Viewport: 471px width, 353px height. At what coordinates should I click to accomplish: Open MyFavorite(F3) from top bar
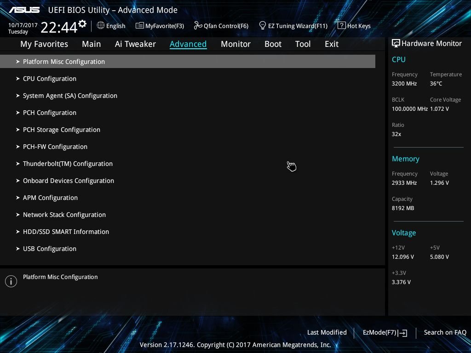click(x=160, y=26)
